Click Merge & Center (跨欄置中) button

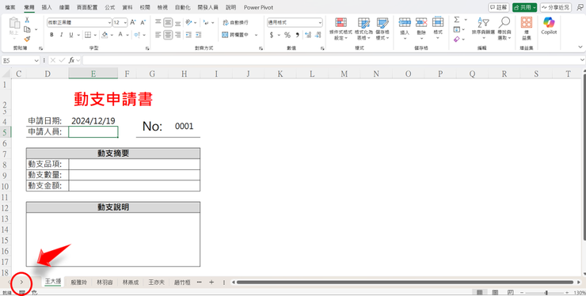[235, 35]
